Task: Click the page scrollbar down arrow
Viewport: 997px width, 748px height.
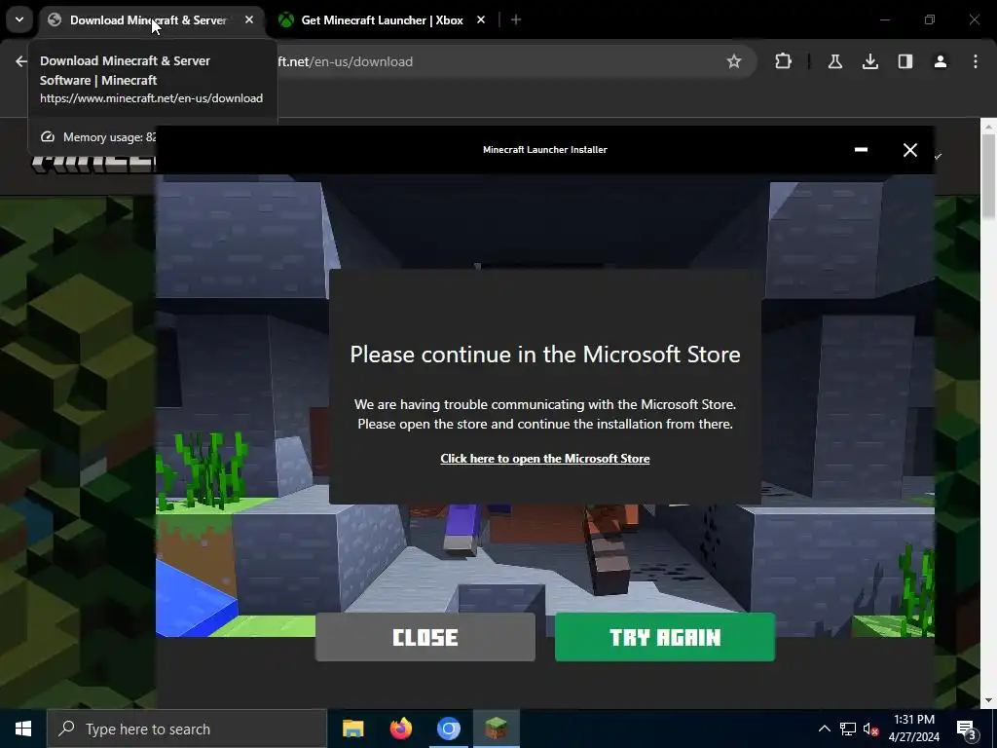Action: (x=989, y=701)
